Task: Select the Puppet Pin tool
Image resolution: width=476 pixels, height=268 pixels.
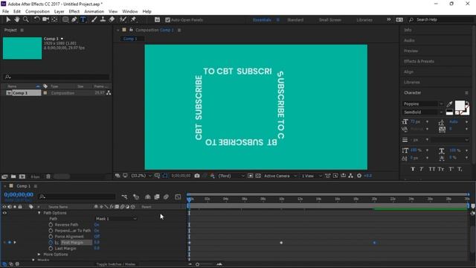Action: (x=133, y=19)
